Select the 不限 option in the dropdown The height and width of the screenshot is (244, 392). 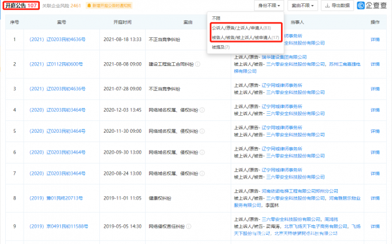pos(216,18)
